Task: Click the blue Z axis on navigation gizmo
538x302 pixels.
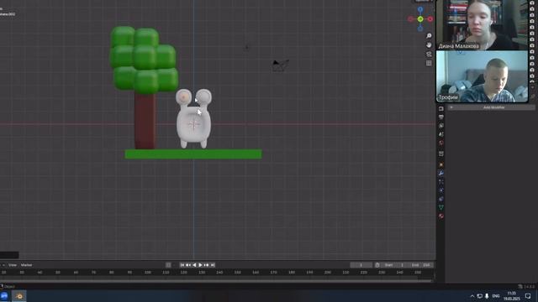Action: pyautogui.click(x=420, y=9)
